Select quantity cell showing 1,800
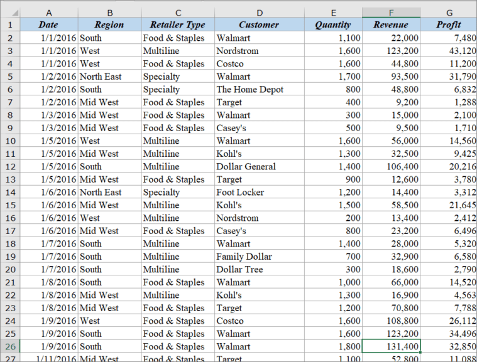This screenshot has height=362, width=477. (334, 346)
